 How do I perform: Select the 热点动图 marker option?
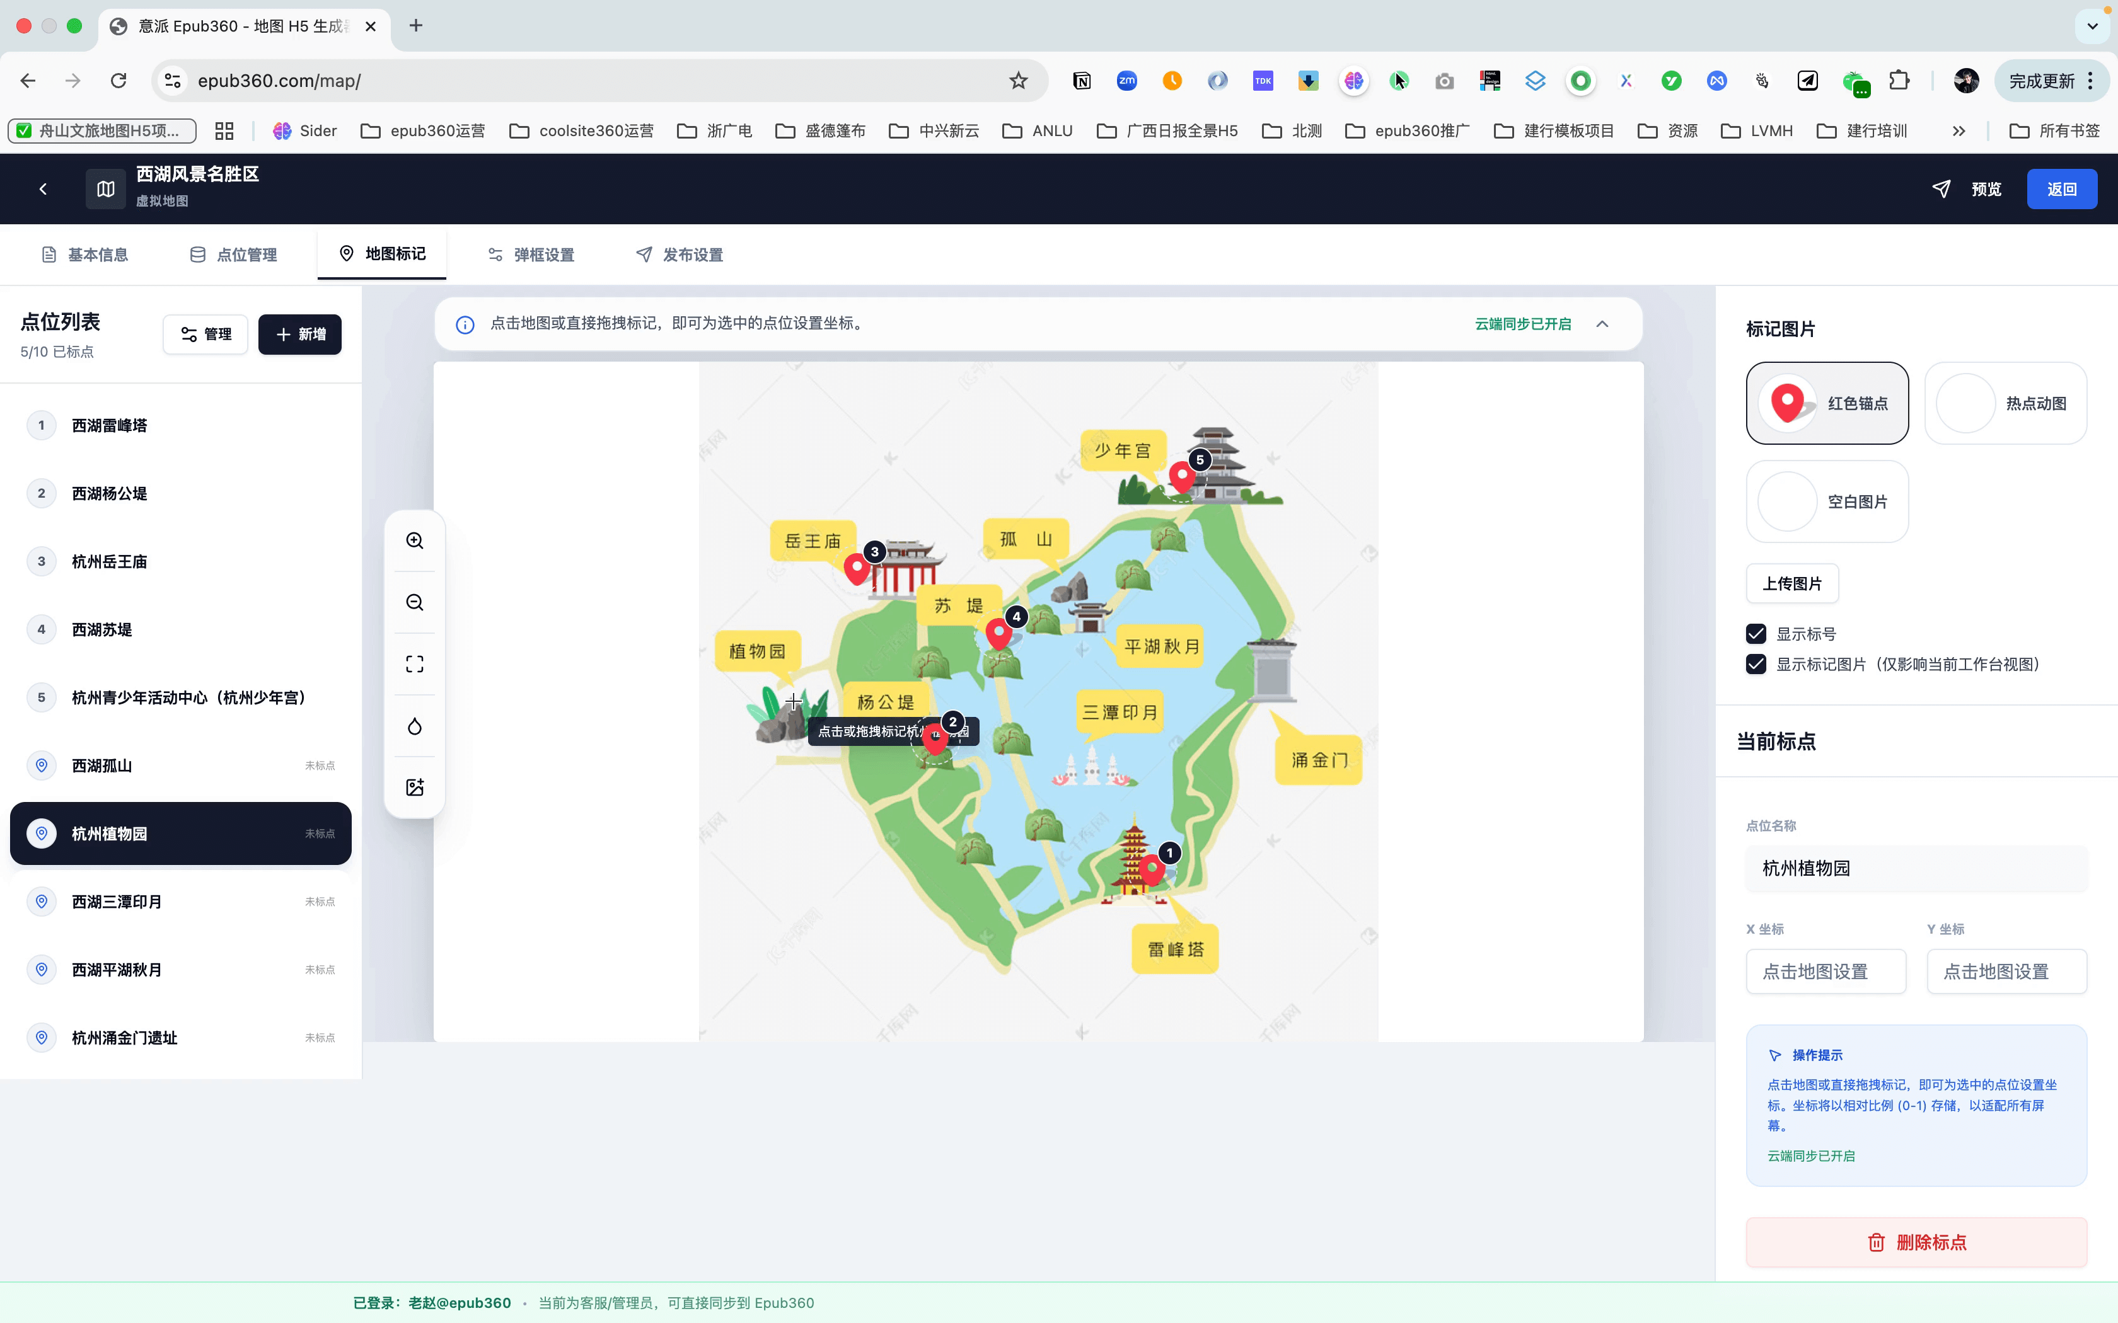coord(2005,403)
